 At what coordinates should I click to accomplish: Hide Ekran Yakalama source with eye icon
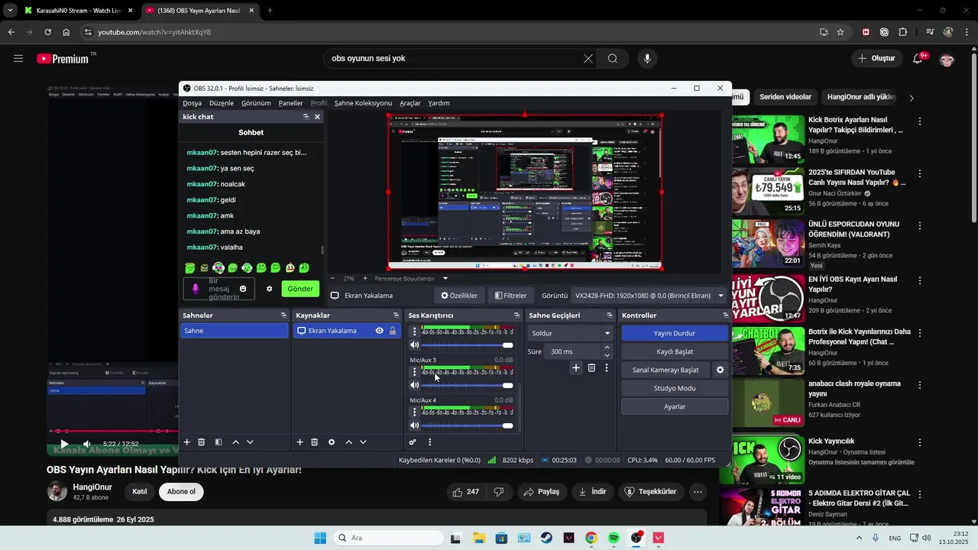(x=379, y=331)
